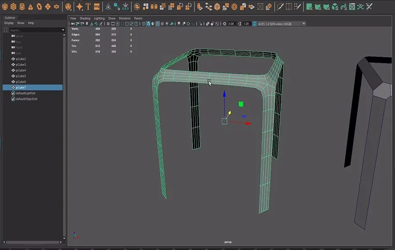The width and height of the screenshot is (395, 250).
Task: Open the Outliner search filter dropdown
Action: point(63,30)
